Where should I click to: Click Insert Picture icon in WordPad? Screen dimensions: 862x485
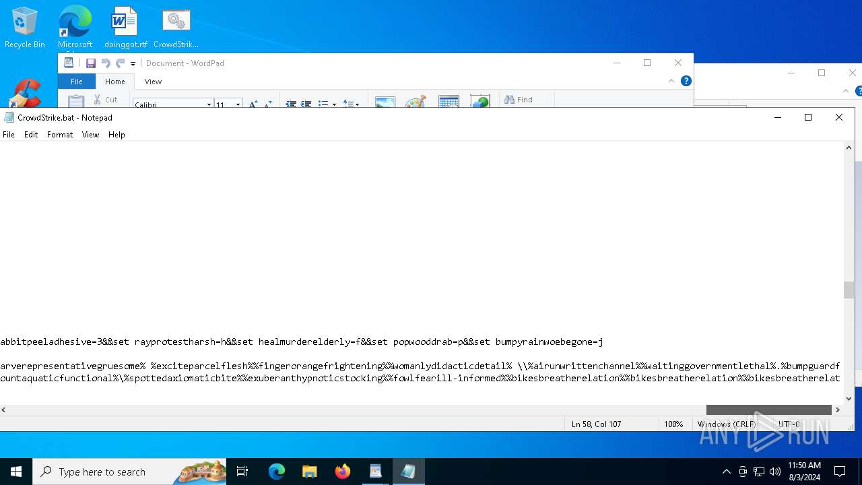tap(385, 101)
